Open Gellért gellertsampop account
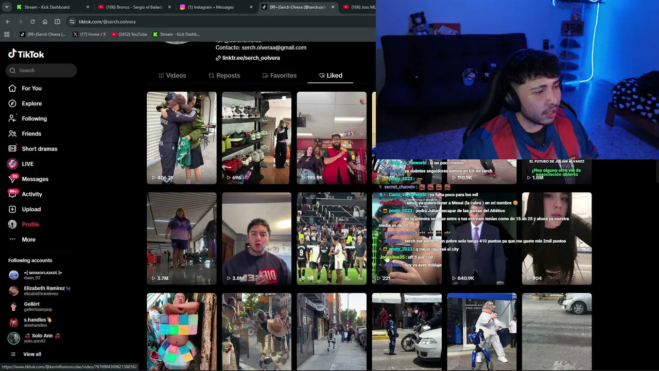This screenshot has height=371, width=659. pos(30,307)
